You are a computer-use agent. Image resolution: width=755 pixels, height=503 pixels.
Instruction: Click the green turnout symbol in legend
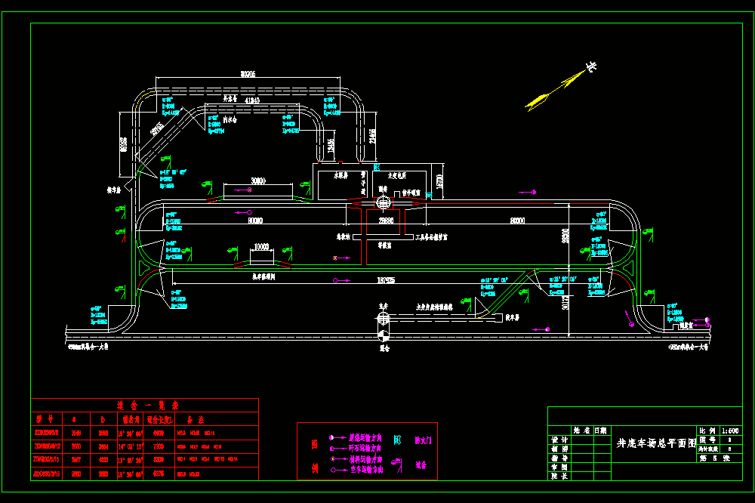(x=397, y=464)
